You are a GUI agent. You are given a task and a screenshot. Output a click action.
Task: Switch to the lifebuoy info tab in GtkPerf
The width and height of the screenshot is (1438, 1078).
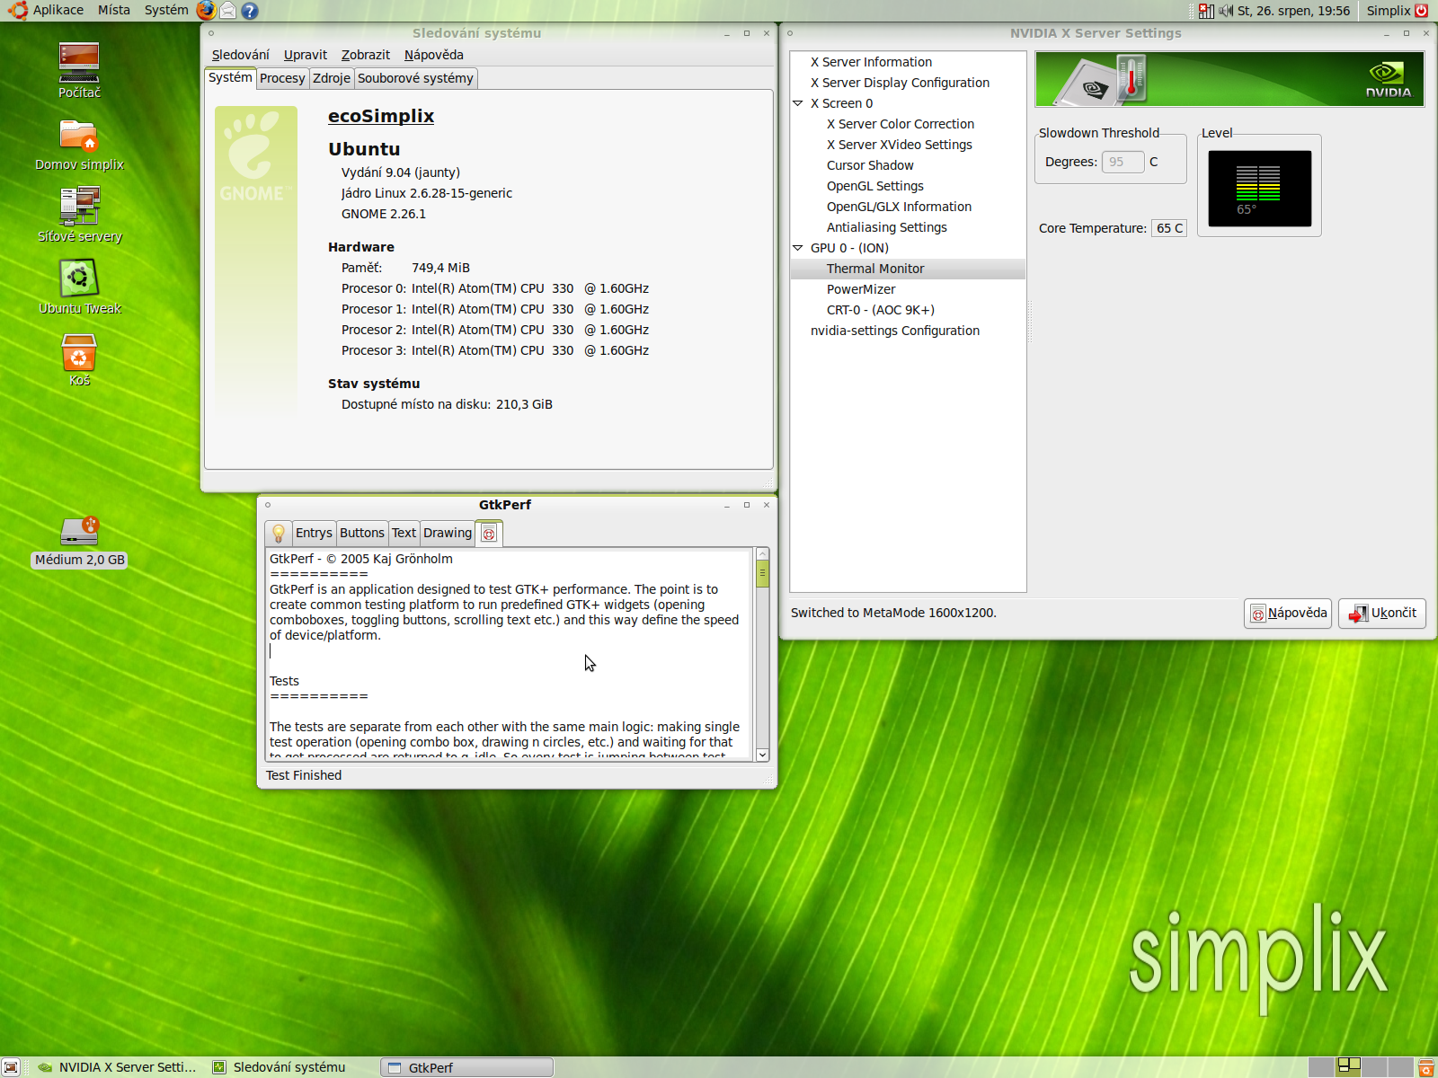pyautogui.click(x=489, y=533)
